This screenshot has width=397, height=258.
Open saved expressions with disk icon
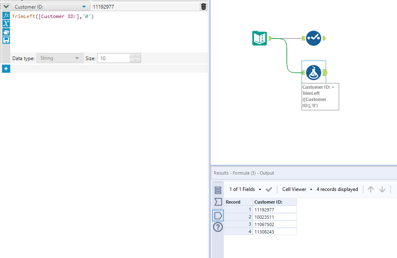[x=6, y=40]
